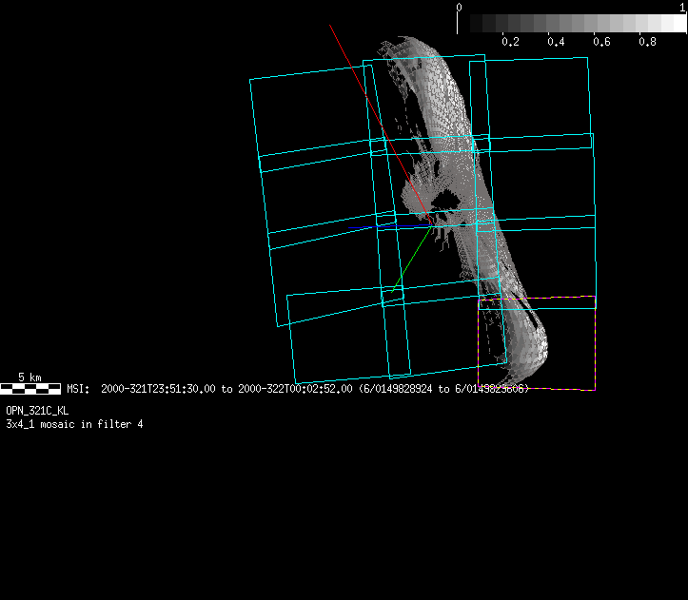Click the MSI end time 2000-322T00:02:52.00
This screenshot has height=600, width=688.
point(294,389)
